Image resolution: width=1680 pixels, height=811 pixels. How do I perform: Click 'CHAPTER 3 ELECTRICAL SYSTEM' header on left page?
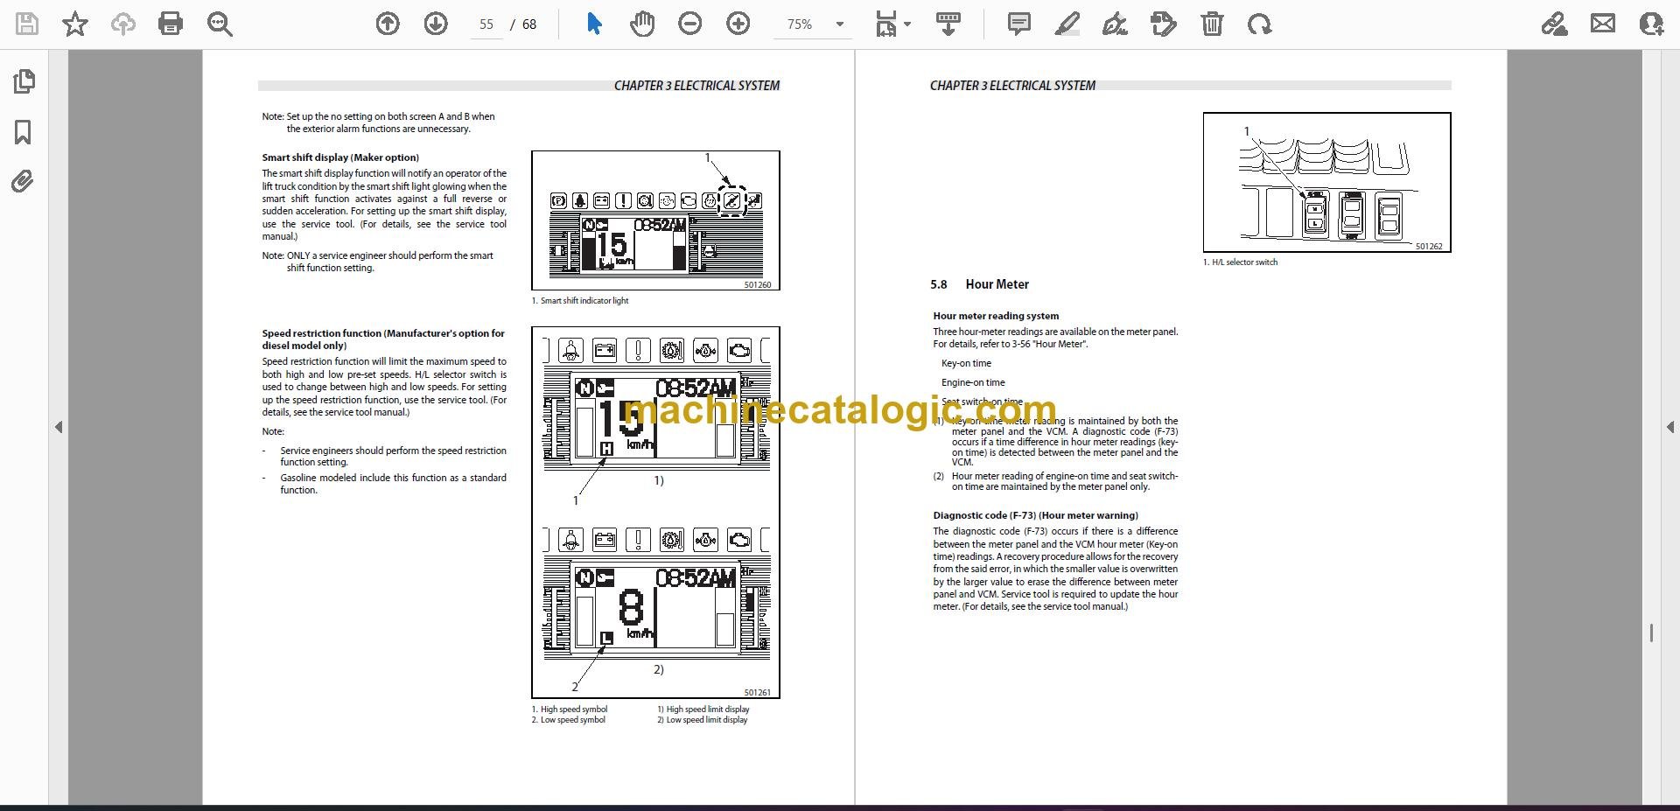pos(696,86)
